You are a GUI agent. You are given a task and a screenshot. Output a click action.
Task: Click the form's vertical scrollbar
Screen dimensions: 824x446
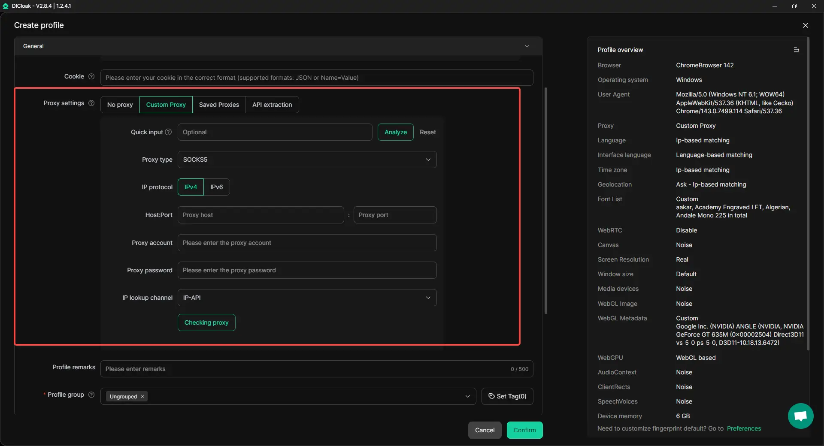(x=546, y=201)
